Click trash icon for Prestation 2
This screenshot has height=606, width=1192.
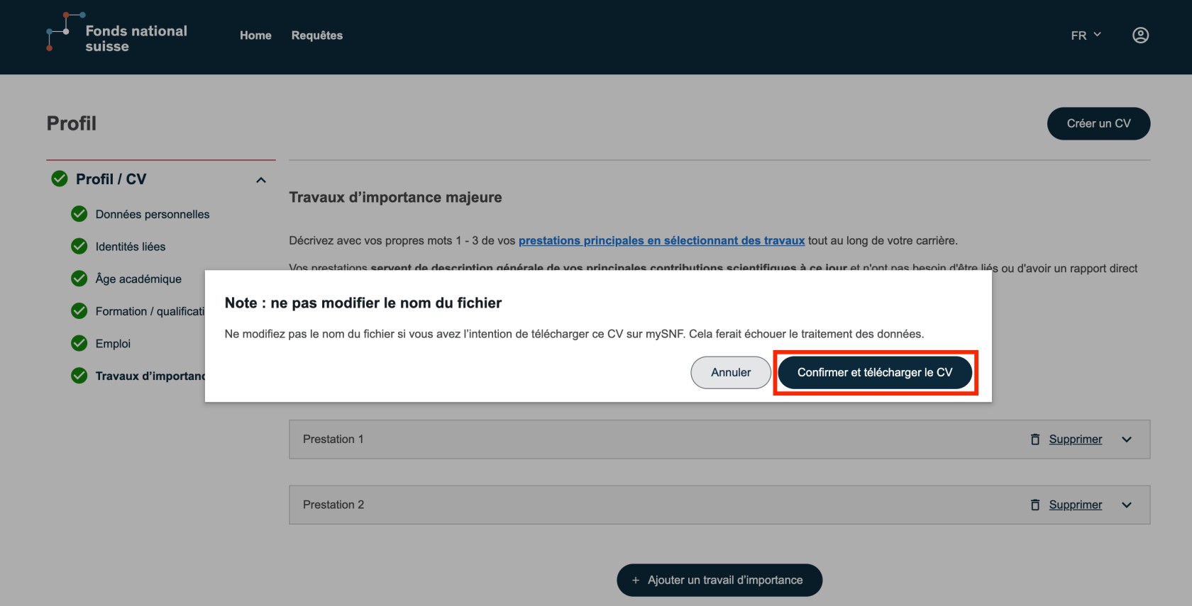(1035, 505)
